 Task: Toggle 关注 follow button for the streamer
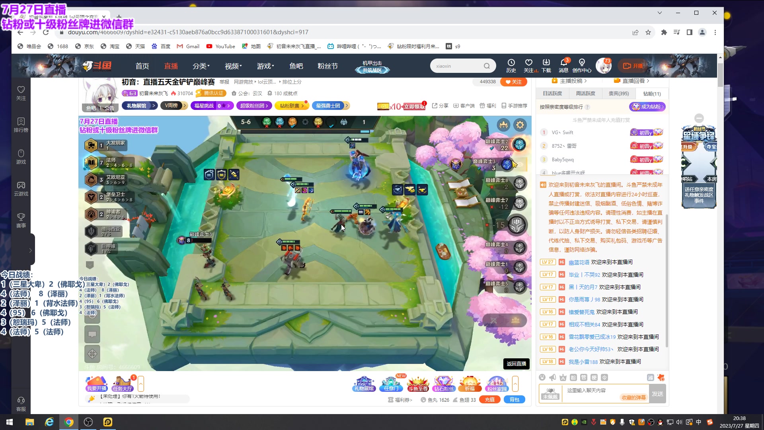[x=513, y=82]
